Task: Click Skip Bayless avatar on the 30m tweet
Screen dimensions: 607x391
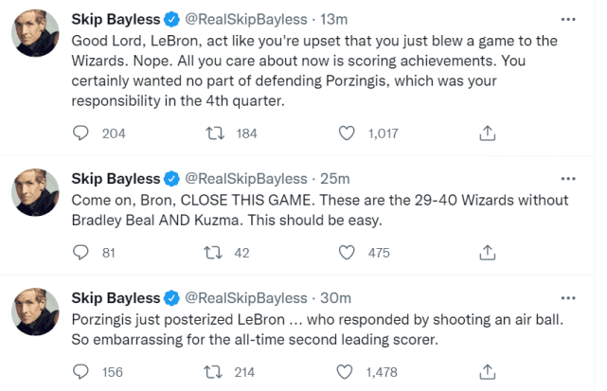Action: pos(37,312)
